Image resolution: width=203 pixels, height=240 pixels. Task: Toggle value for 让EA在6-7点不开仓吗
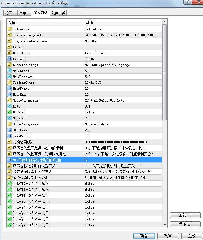click(123, 219)
